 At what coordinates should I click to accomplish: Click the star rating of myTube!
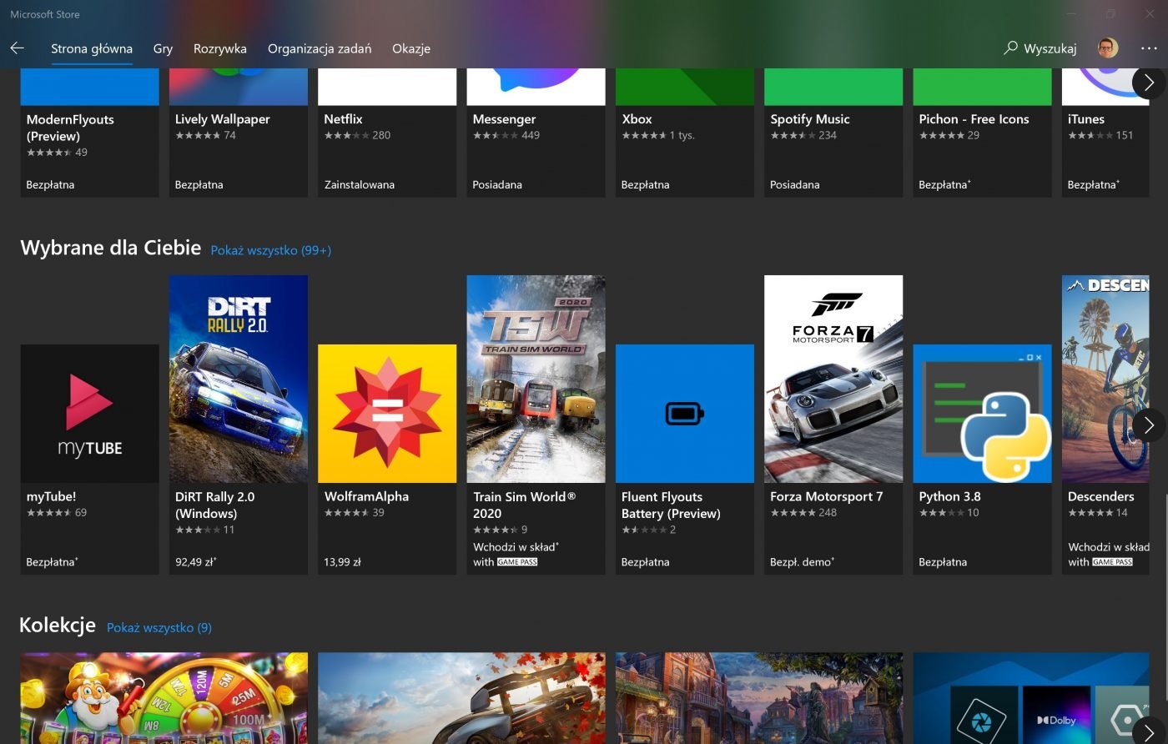(x=48, y=513)
